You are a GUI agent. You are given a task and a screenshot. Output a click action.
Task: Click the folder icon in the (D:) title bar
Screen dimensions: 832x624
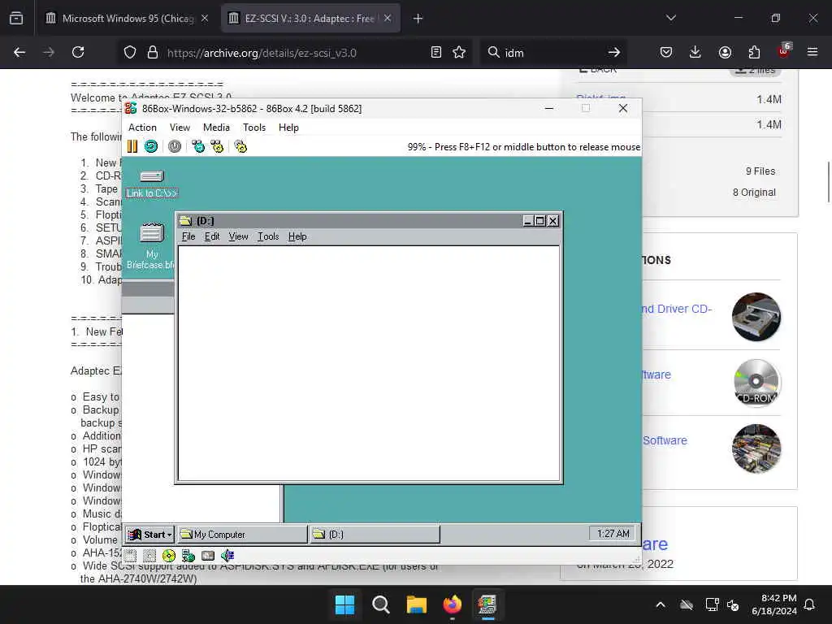click(x=185, y=221)
